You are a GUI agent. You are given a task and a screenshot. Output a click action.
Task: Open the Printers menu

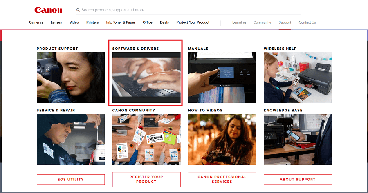(x=92, y=22)
